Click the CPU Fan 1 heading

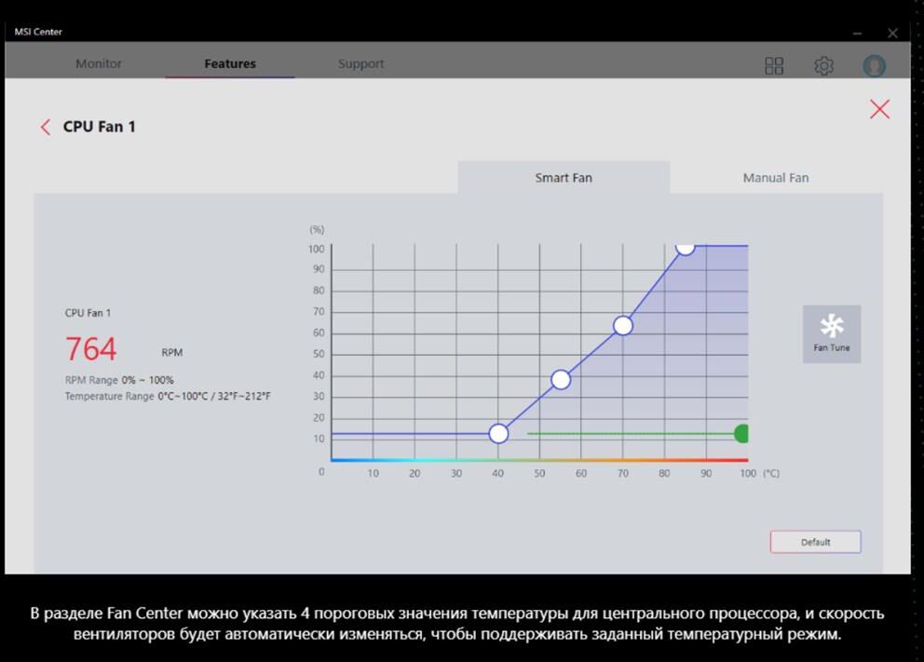pos(99,127)
